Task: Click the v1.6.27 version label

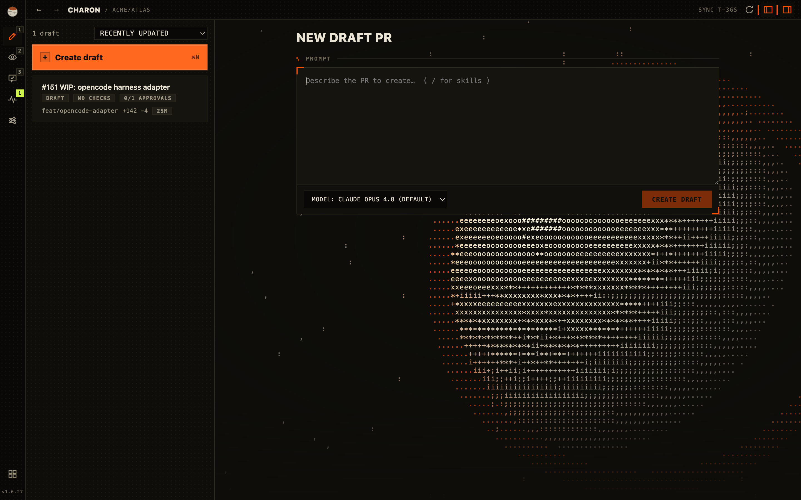Action: pyautogui.click(x=12, y=492)
